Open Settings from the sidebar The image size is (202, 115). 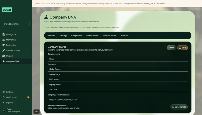10,92
